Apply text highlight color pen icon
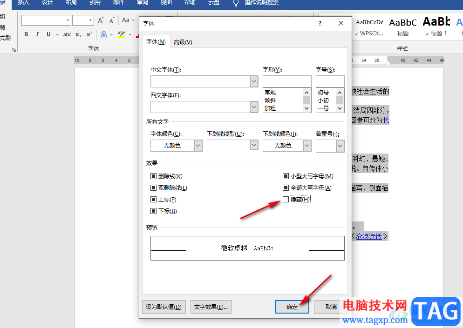This screenshot has width=463, height=328. (x=122, y=34)
